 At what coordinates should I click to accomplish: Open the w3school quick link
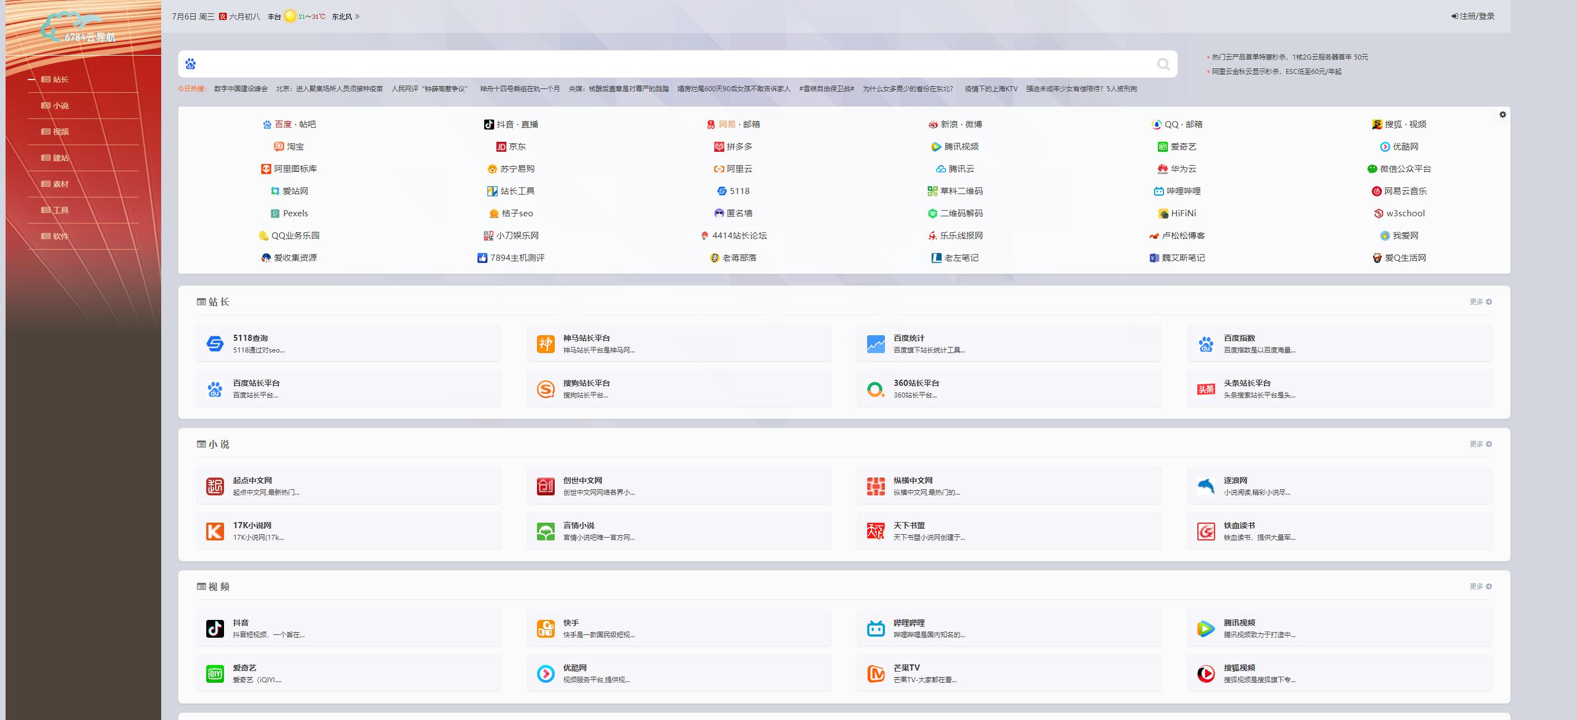(x=1399, y=213)
